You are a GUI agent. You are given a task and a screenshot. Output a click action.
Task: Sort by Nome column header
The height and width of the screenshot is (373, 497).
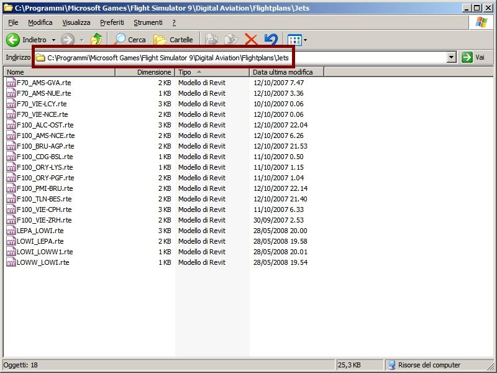tap(59, 72)
